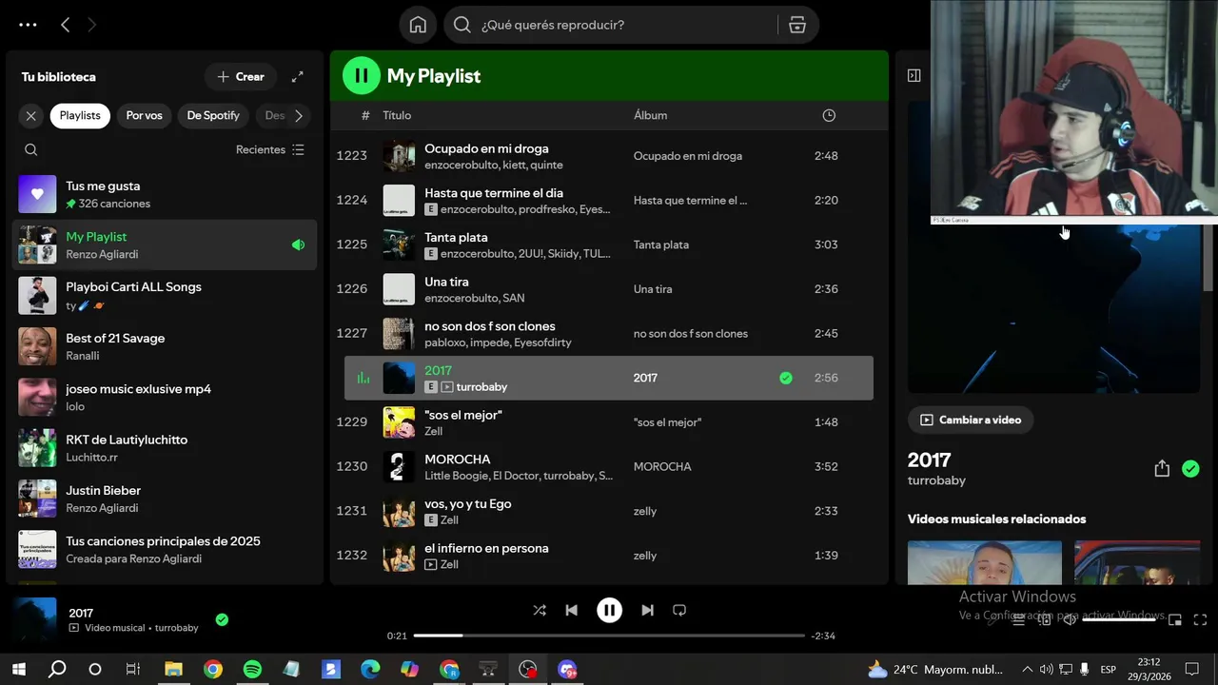Select the Por vos filter chip

pos(144,115)
